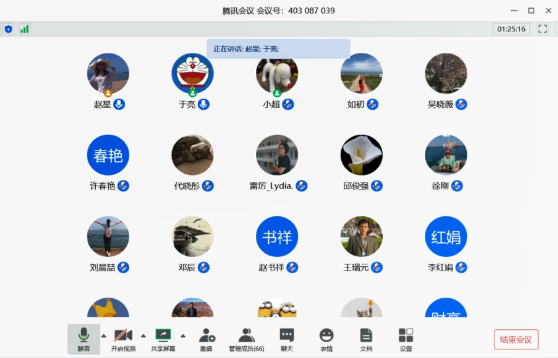Enter fullscreen mode via top-right icon
Screen dimensions: 558x358
[x=543, y=29]
